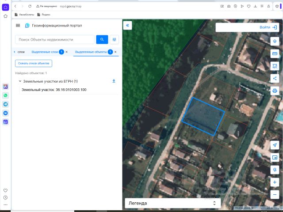Click the Найдено объектов: 1 text
283x212 pixels.
click(31, 73)
